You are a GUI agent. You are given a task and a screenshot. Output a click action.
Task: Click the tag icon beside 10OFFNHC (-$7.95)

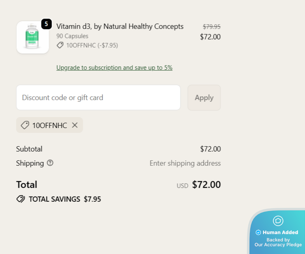(x=60, y=45)
